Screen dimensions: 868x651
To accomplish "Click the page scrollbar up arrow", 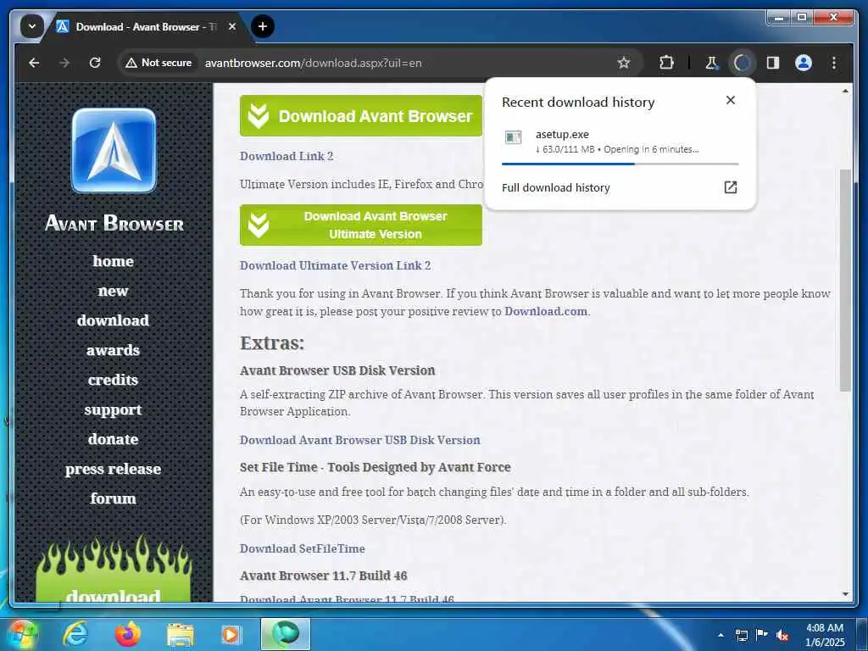I will tap(845, 91).
